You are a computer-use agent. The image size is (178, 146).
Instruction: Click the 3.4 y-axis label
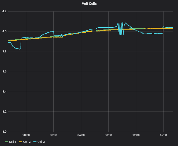[x=5, y=92]
